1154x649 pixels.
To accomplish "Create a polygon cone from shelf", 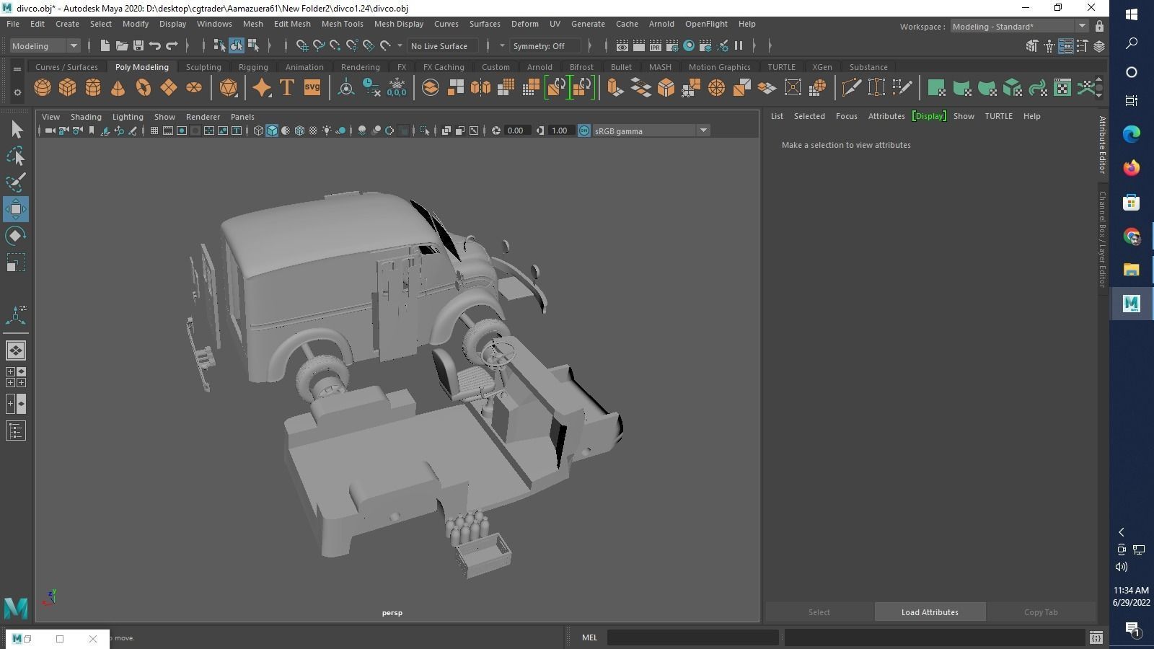I will (118, 88).
